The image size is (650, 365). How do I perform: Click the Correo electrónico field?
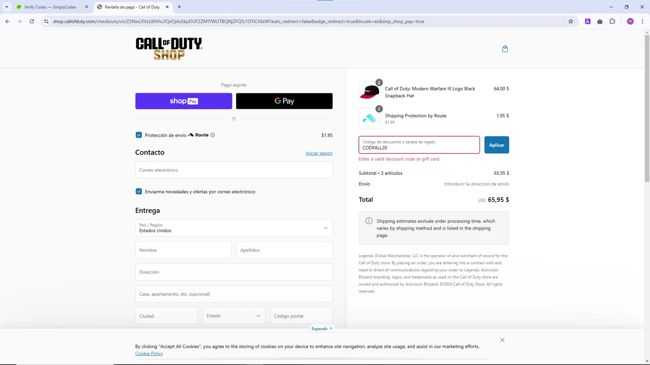(234, 170)
